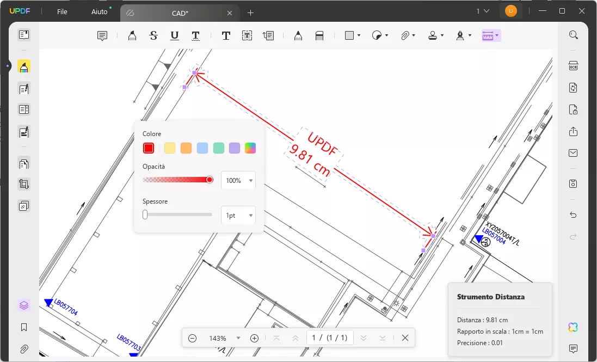This screenshot has width=597, height=362.
Task: Open the 100% opacity dropdown
Action: click(x=238, y=180)
